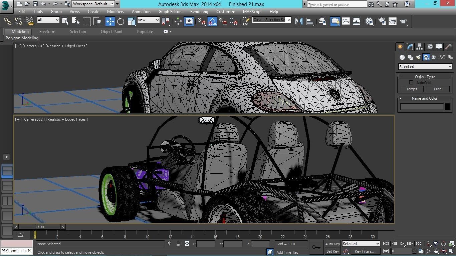Open the Rendering menu
Viewport: 456px width, 256px height.
[x=199, y=11]
